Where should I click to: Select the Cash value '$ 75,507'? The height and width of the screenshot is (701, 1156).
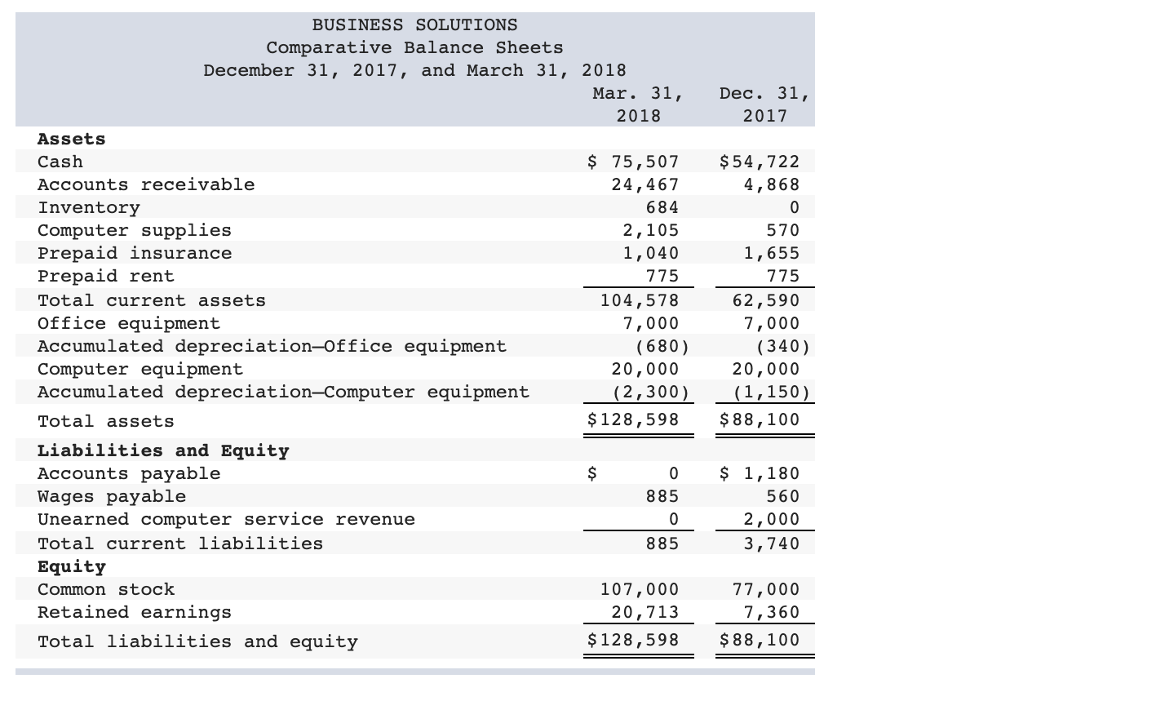point(634,162)
